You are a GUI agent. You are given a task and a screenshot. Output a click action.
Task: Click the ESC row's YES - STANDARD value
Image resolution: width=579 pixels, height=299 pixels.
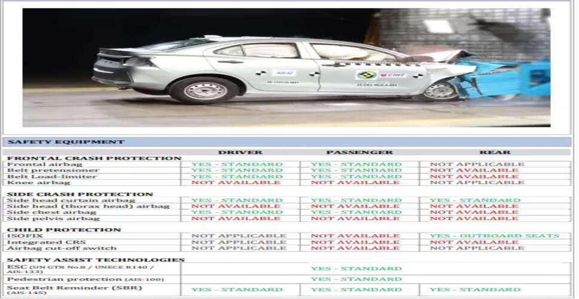click(356, 269)
